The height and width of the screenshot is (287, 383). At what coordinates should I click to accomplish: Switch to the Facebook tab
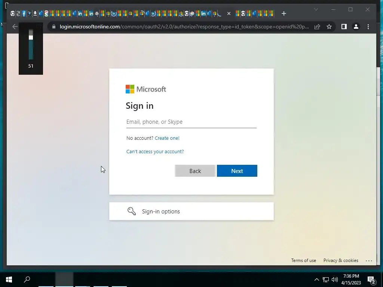click(24, 14)
